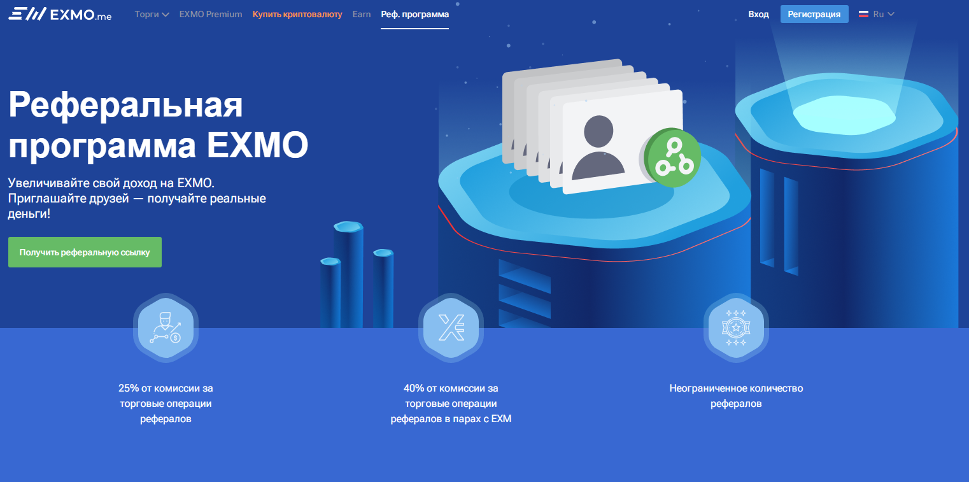This screenshot has width=969, height=482.
Task: Open the Торги dropdown menu
Action: 152,14
